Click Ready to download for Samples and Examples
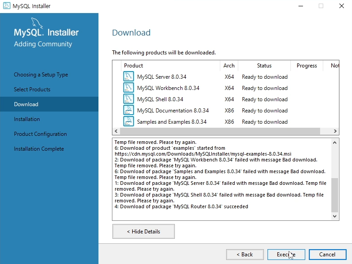The height and width of the screenshot is (264, 352). pyautogui.click(x=265, y=122)
